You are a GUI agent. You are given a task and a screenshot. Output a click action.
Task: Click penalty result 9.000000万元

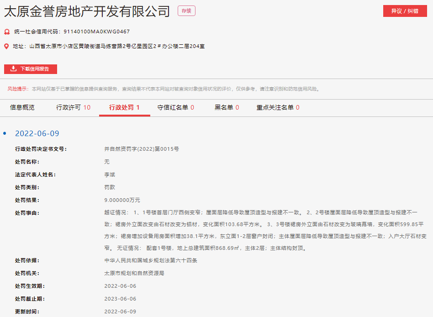pyautogui.click(x=122, y=200)
